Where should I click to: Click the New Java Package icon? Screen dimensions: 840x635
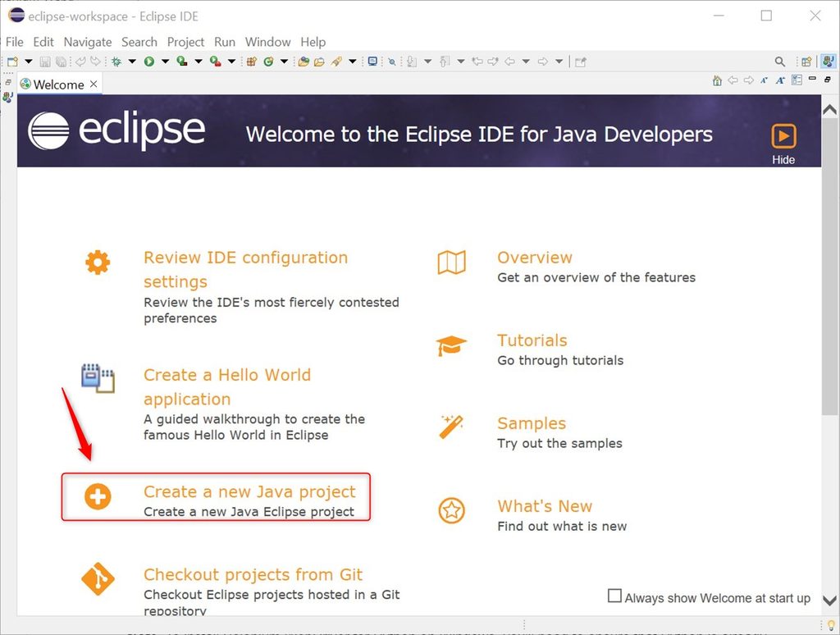(x=251, y=62)
